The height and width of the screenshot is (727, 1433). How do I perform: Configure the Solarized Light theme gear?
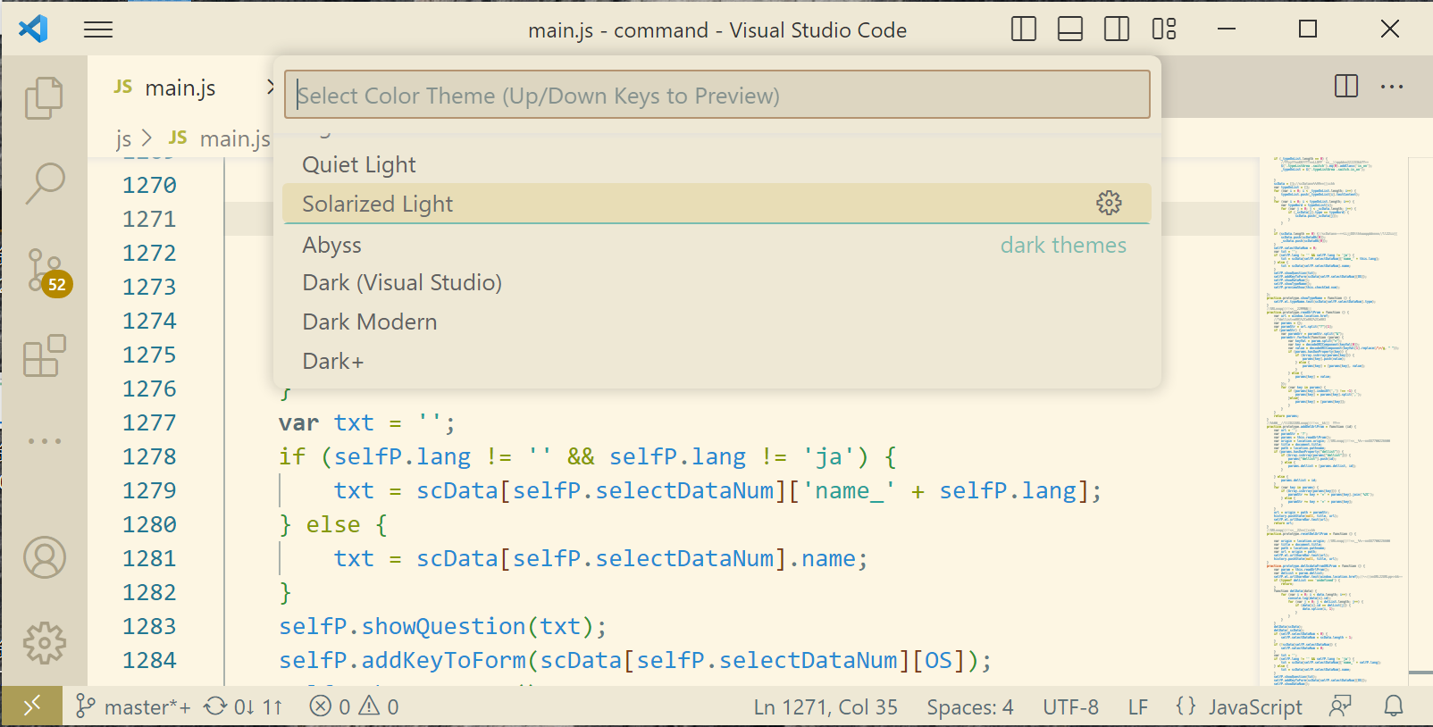[1109, 203]
